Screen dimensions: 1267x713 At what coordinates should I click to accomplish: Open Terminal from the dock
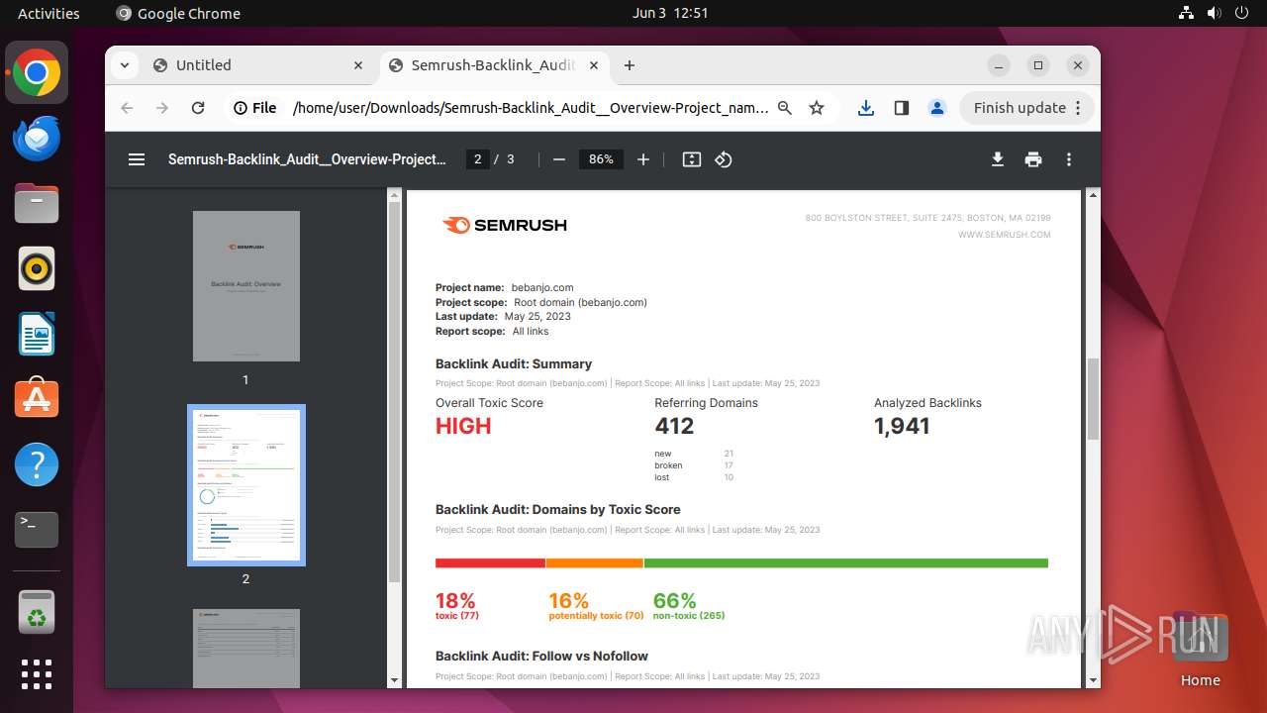coord(37,530)
